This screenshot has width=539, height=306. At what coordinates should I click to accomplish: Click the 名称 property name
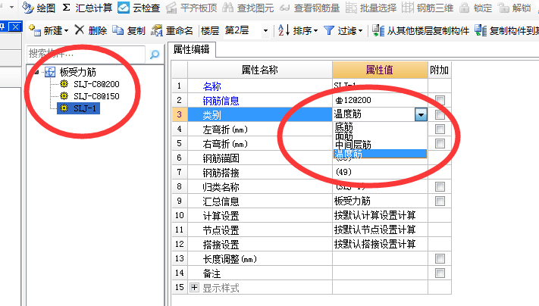(212, 86)
